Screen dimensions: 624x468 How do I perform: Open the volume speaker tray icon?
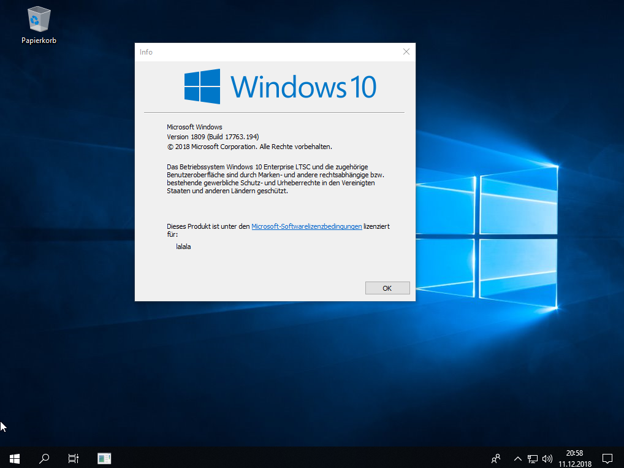(x=547, y=459)
